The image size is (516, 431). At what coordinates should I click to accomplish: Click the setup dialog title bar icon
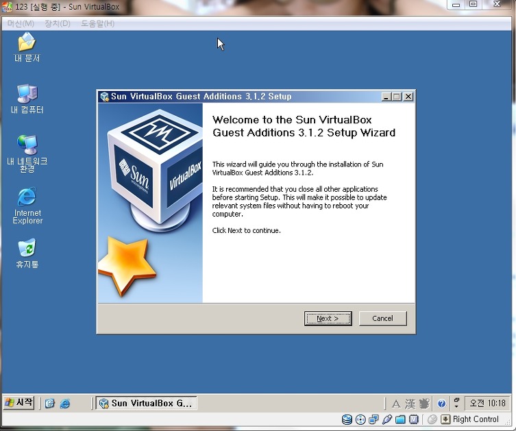[x=105, y=97]
